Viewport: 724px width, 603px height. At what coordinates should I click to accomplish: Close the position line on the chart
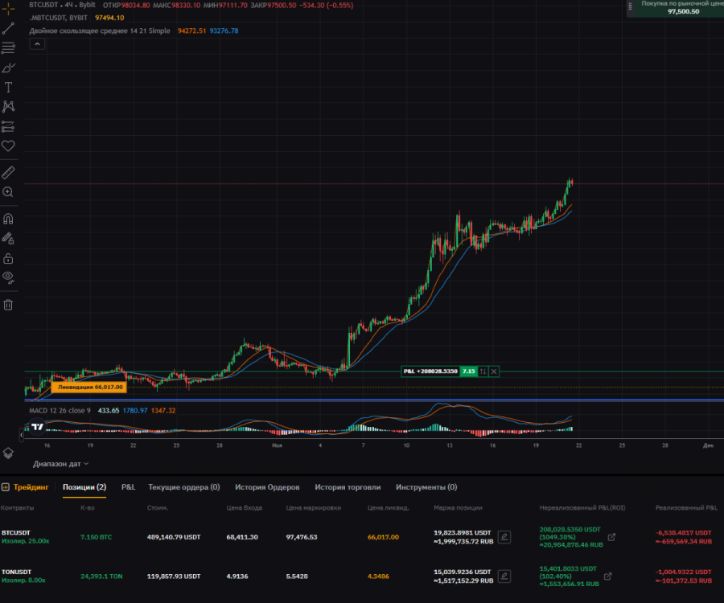[x=494, y=371]
